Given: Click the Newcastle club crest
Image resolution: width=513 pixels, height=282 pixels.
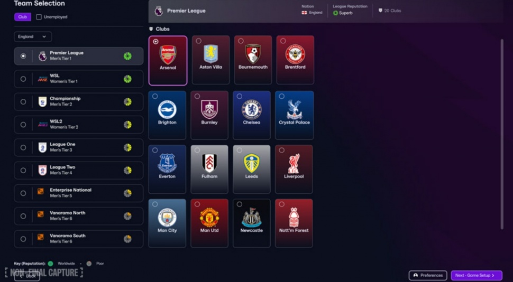Looking at the screenshot, I should [x=251, y=217].
